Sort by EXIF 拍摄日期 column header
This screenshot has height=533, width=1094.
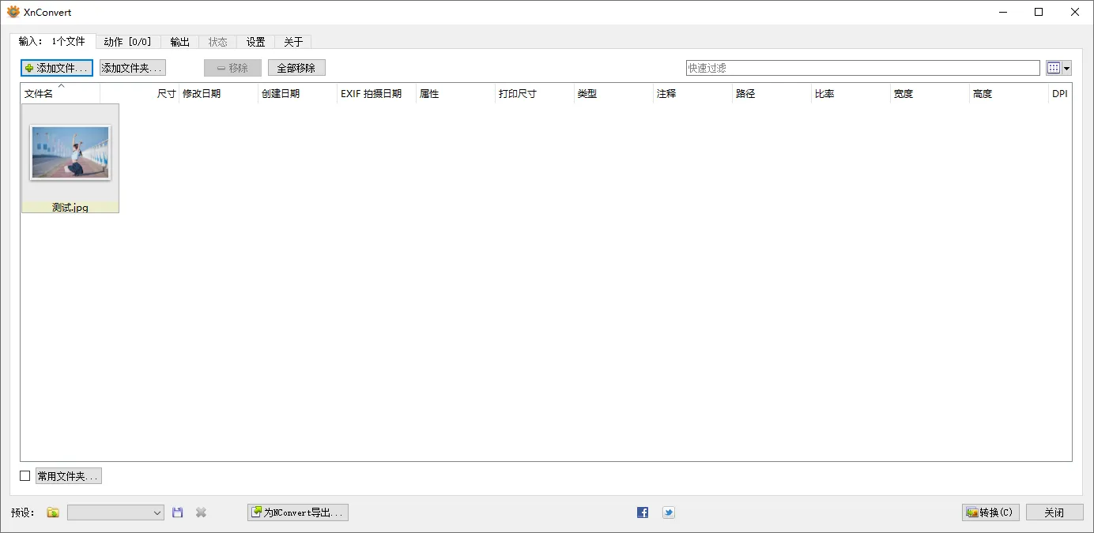tap(376, 93)
